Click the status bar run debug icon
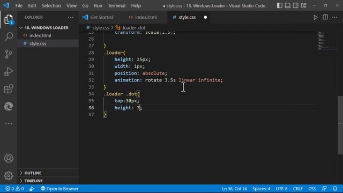This screenshot has width=343, height=193. coord(32,189)
